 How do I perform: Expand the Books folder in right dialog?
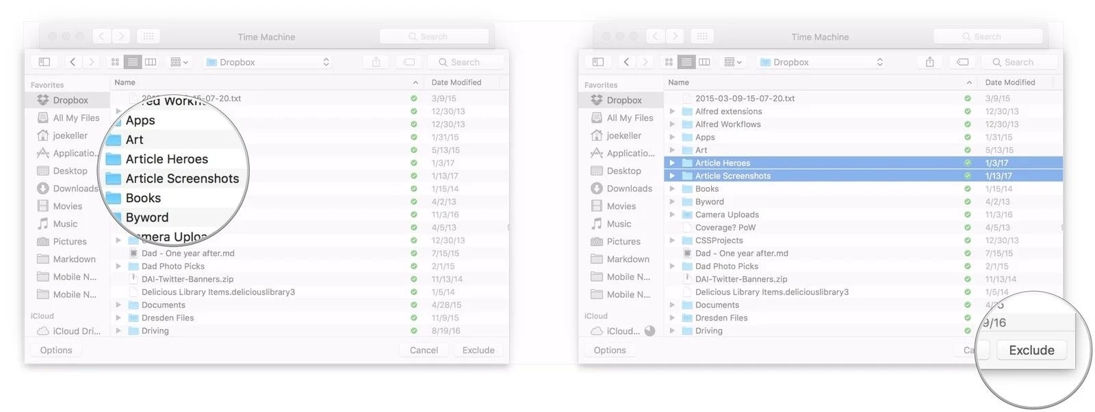pos(672,189)
